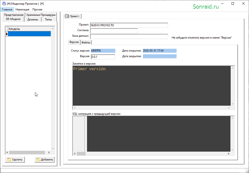This screenshot has height=173, width=249.
Task: Click the database icon on Проект tab
Action: [x=67, y=16]
